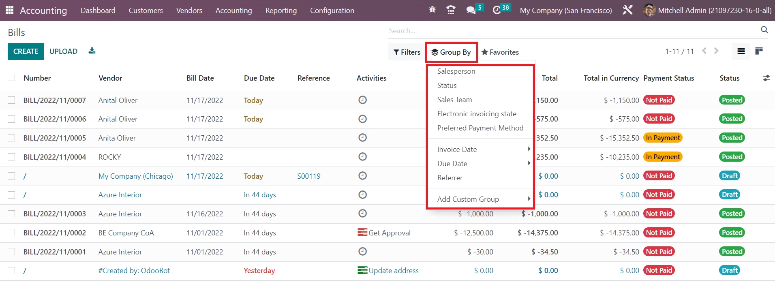The width and height of the screenshot is (775, 282).
Task: Open the Azure Interior draft bill link
Action: 120,195
